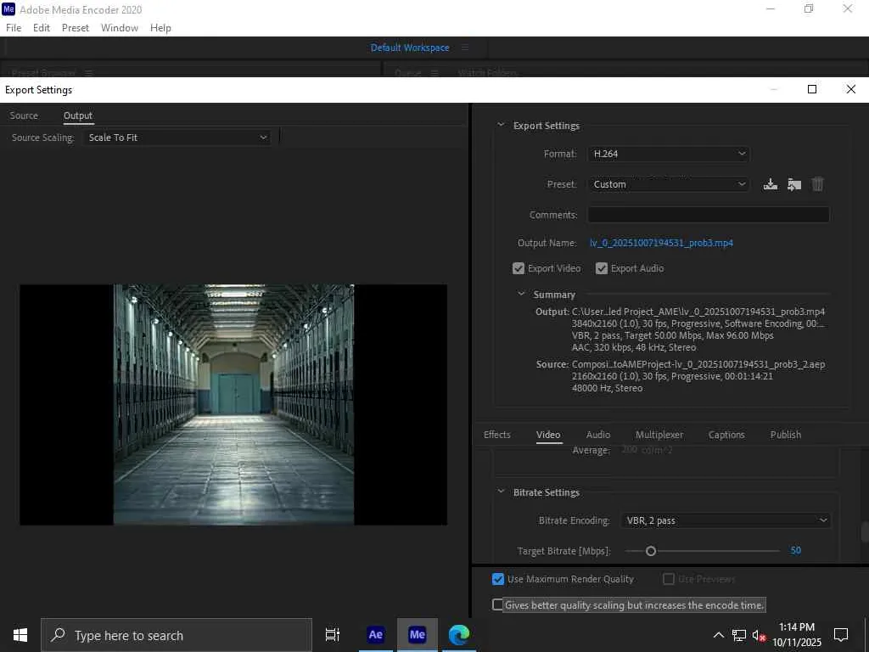
Task: Uncheck the Export Video checkbox
Action: pos(519,268)
